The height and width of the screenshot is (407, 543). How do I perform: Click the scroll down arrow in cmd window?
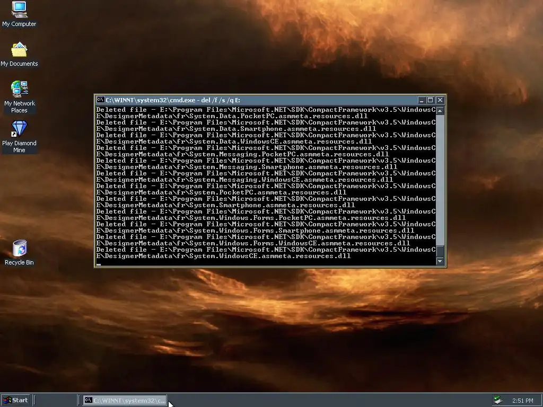click(x=440, y=261)
